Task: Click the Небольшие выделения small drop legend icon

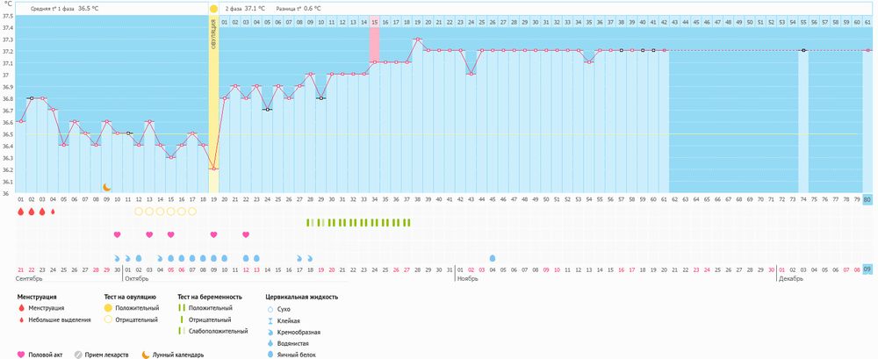Action: [x=21, y=320]
